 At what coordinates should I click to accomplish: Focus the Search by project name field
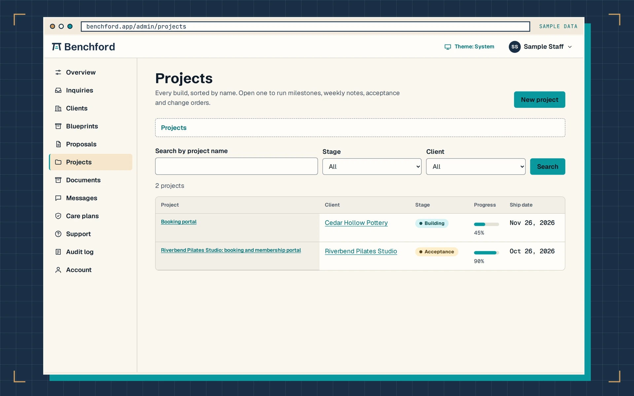pyautogui.click(x=236, y=166)
